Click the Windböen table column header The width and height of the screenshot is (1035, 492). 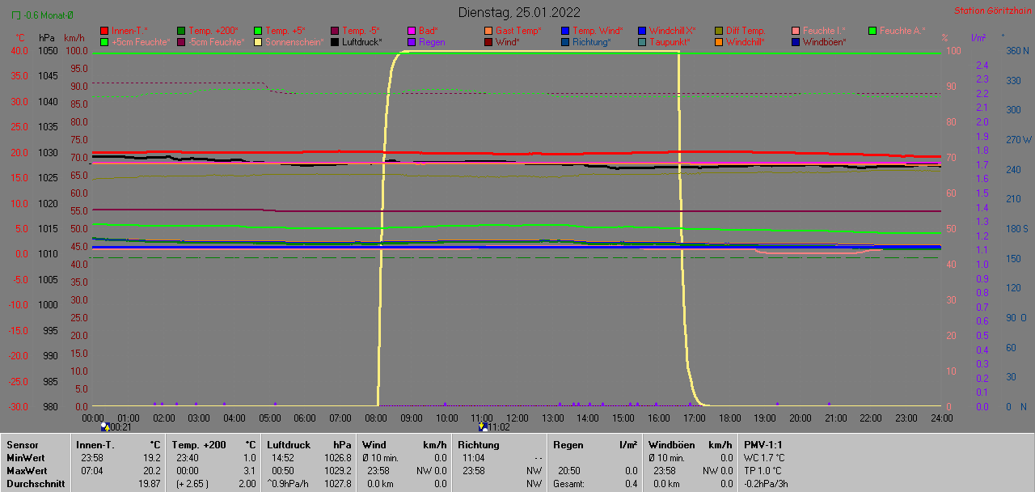point(671,445)
